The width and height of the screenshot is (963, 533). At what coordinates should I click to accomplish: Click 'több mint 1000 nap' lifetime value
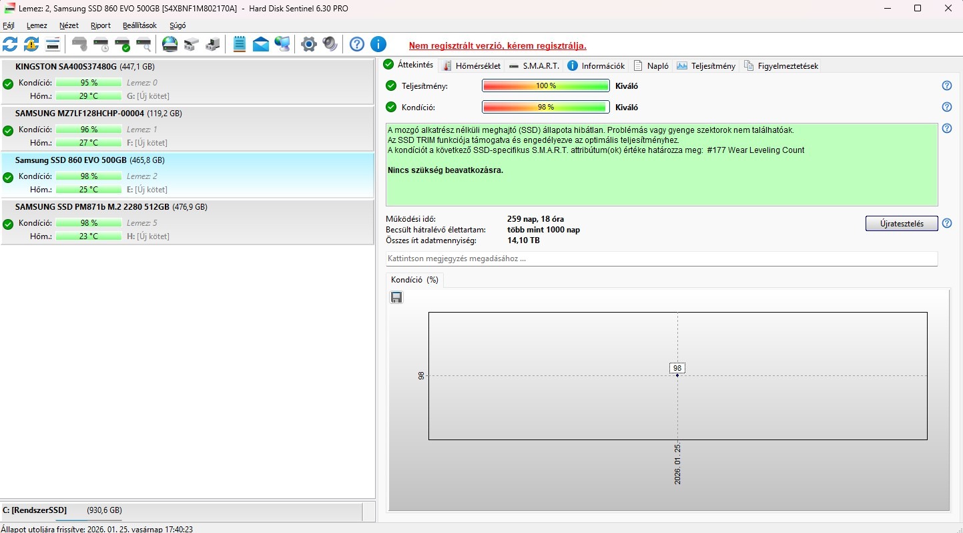point(543,230)
